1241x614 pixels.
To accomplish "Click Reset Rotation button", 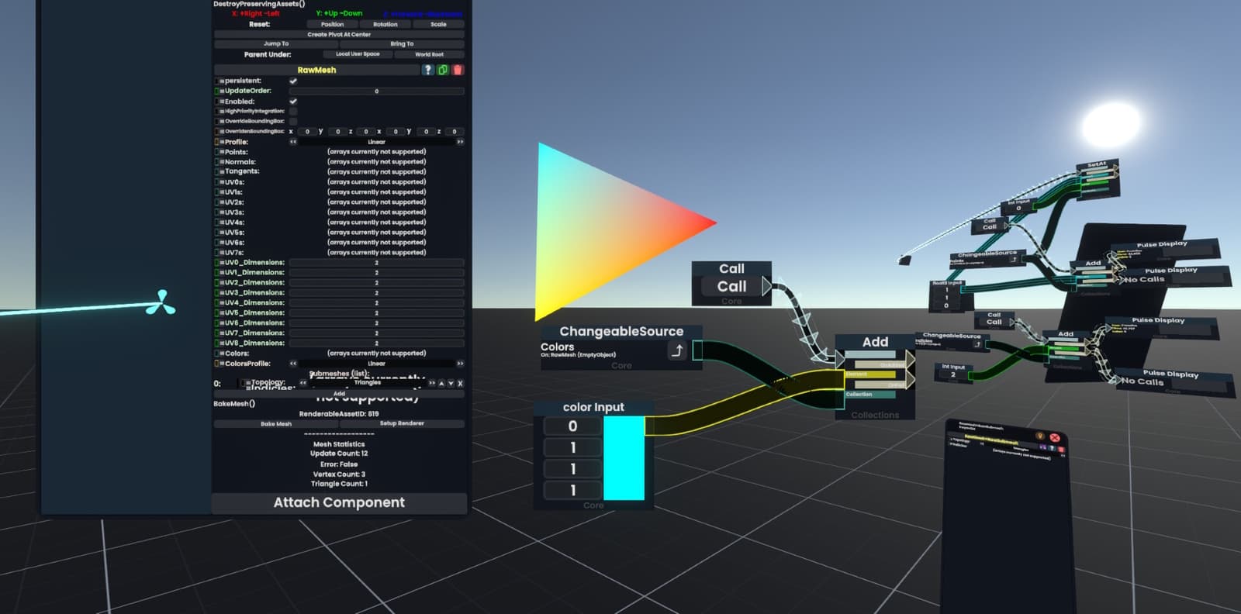I will pos(385,24).
